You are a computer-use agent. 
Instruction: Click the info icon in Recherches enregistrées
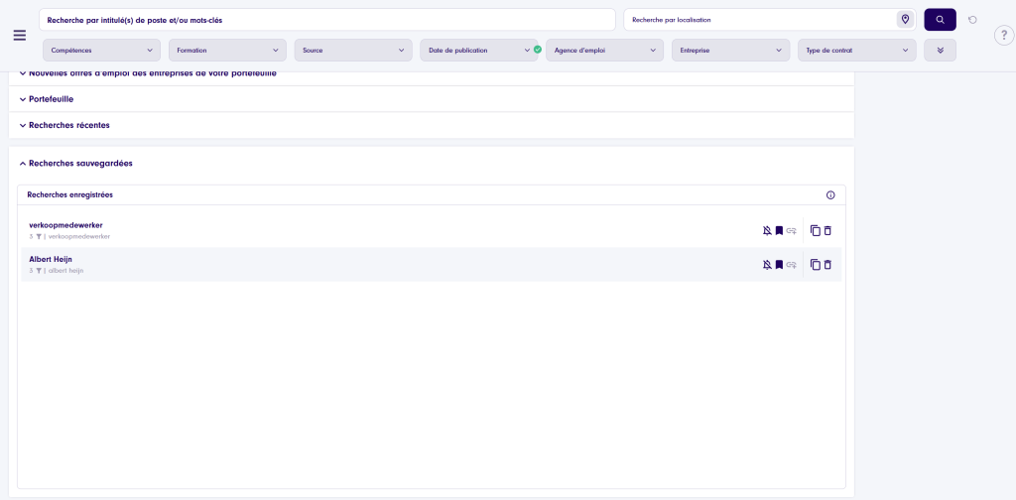coord(830,195)
